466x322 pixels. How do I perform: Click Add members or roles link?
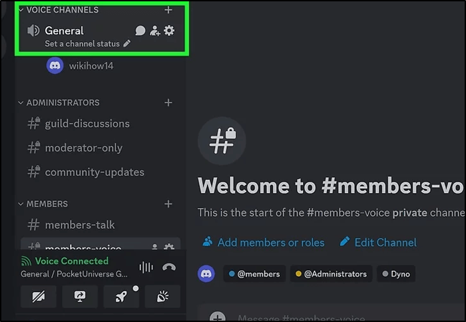264,242
